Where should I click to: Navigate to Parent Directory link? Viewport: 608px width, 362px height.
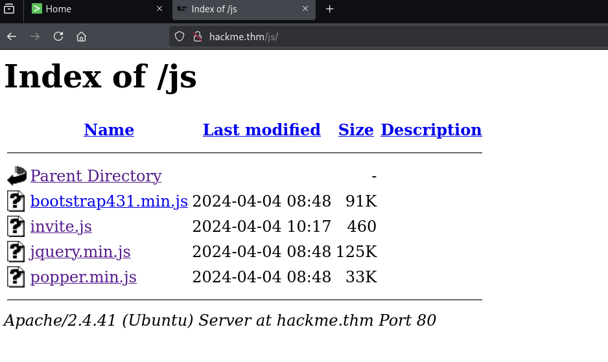[96, 175]
